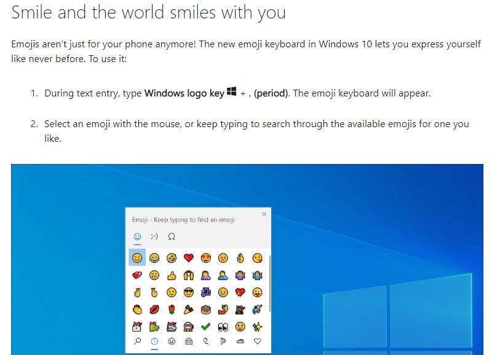Image resolution: width=492 pixels, height=355 pixels.
Task: Insert the victory hand emoji
Action: click(137, 292)
